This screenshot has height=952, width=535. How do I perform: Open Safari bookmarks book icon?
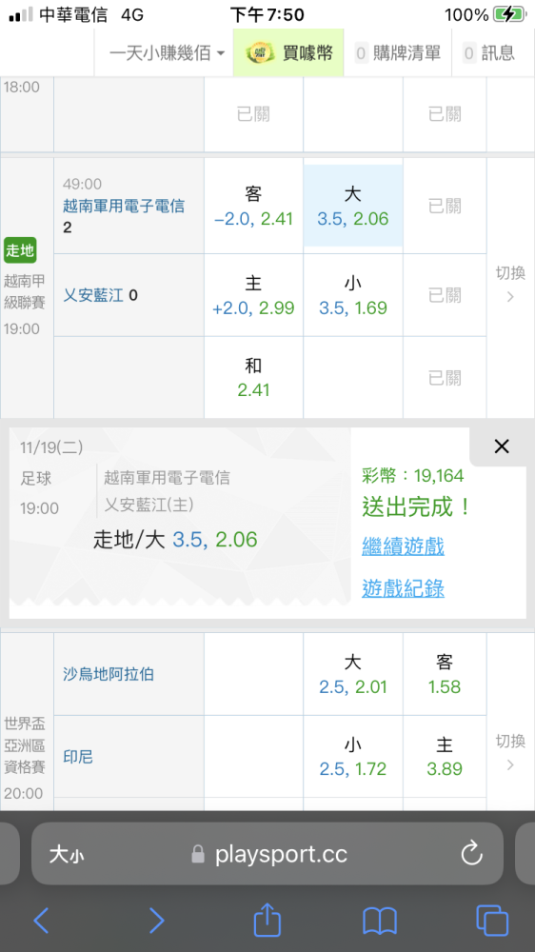pyautogui.click(x=380, y=921)
